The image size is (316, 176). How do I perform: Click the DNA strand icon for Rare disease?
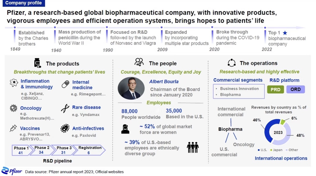coord(65,108)
